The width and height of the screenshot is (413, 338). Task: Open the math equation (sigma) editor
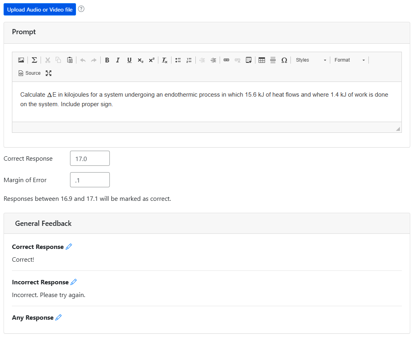(34, 60)
